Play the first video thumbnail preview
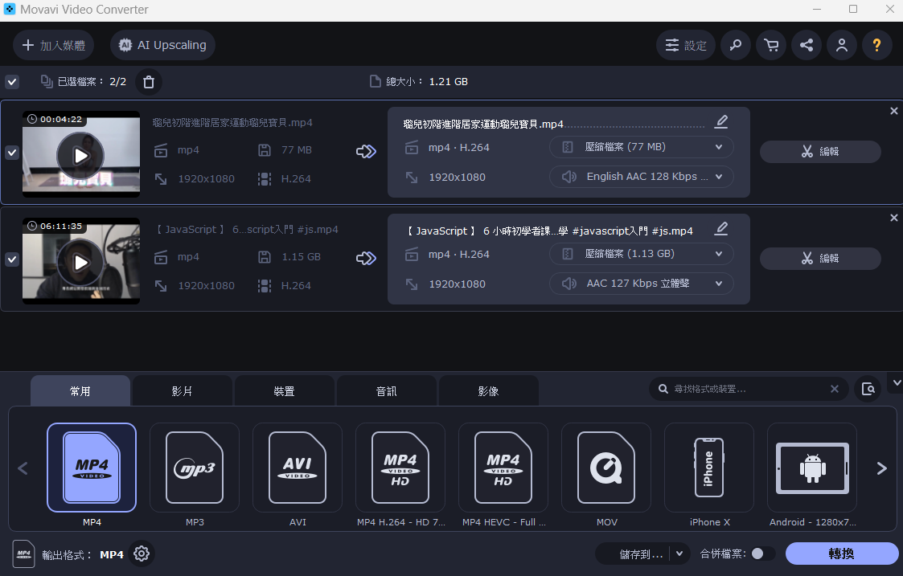 coord(80,155)
